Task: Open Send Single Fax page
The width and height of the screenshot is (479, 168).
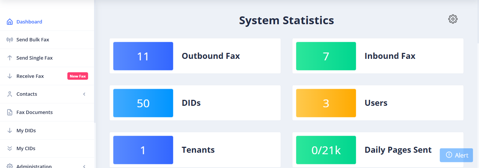Action: (x=47, y=58)
